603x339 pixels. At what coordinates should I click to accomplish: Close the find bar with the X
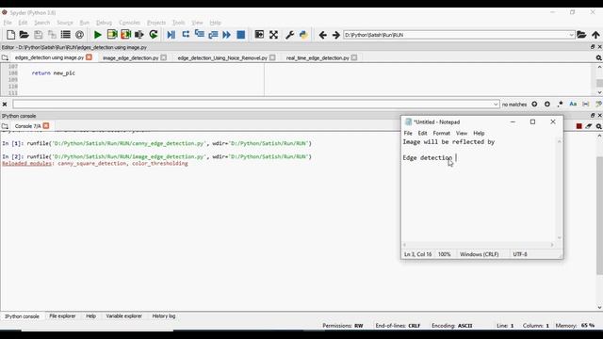(5, 105)
